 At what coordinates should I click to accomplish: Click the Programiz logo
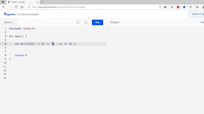pyautogui.click(x=10, y=14)
